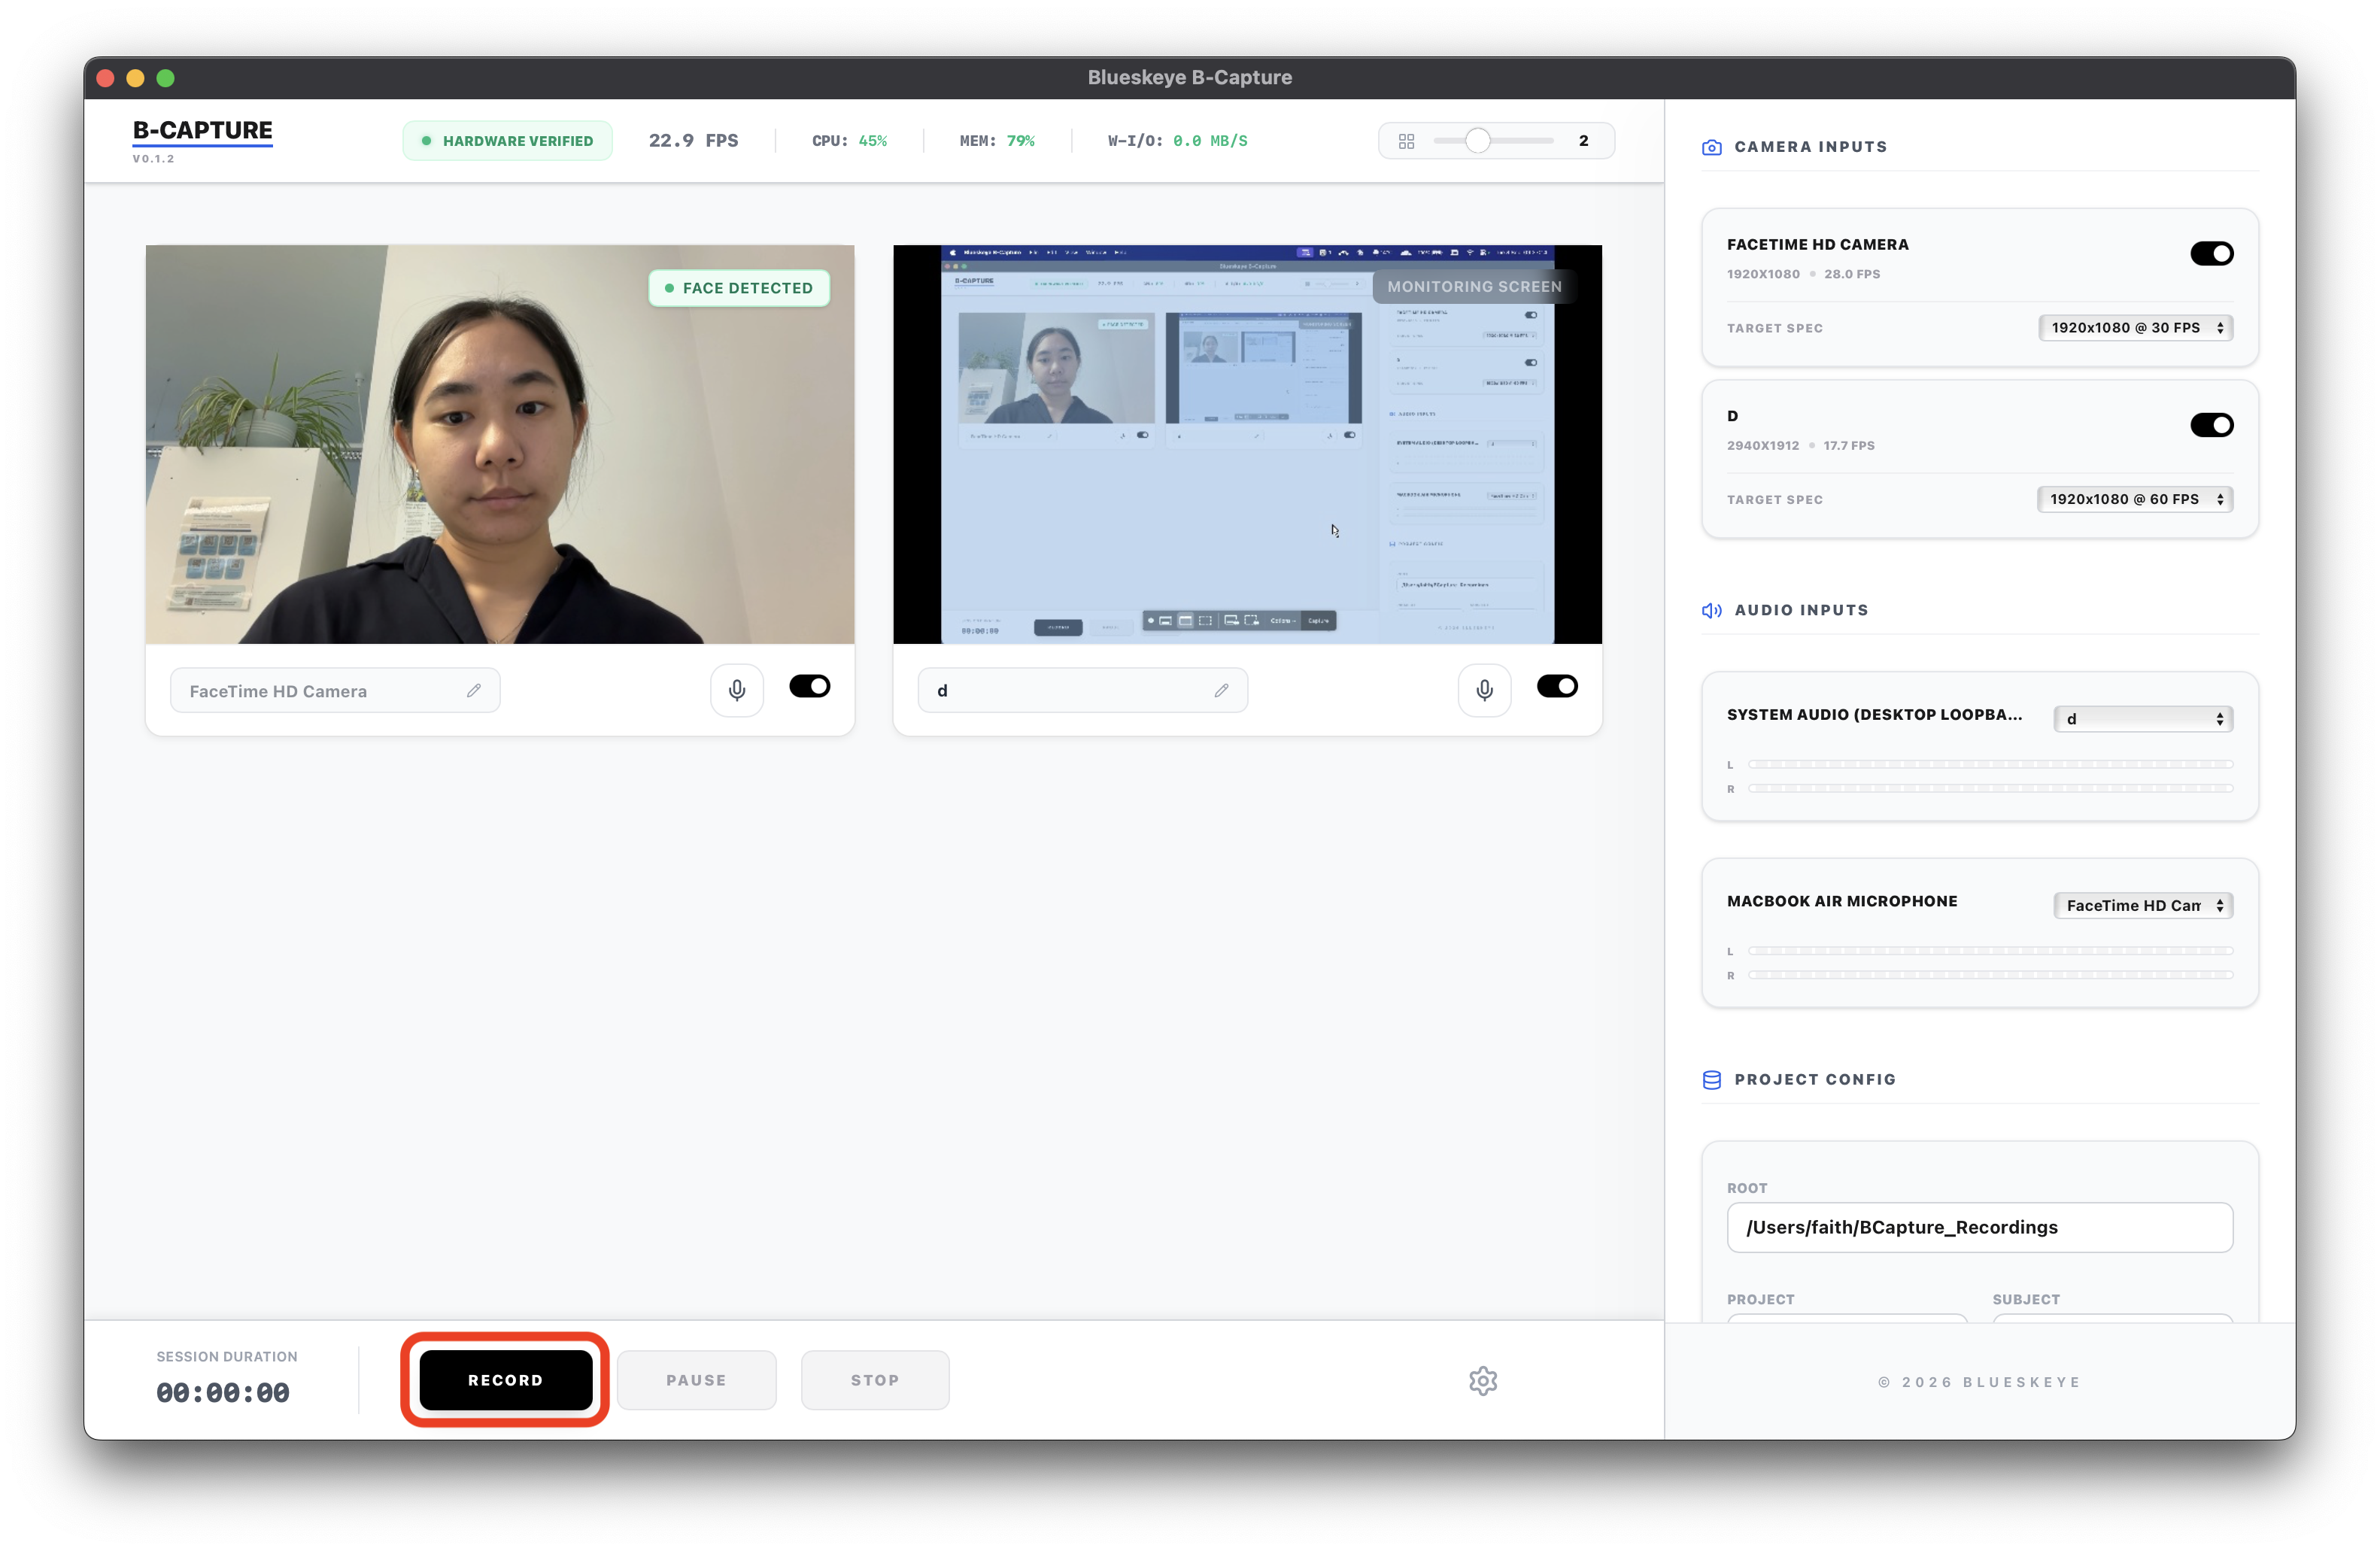Click the MEM: 79% readout

click(x=997, y=141)
